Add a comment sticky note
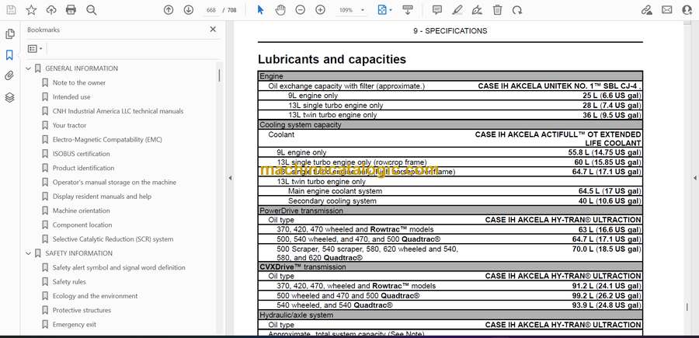Screen dimensions: 699x338 click(437, 10)
